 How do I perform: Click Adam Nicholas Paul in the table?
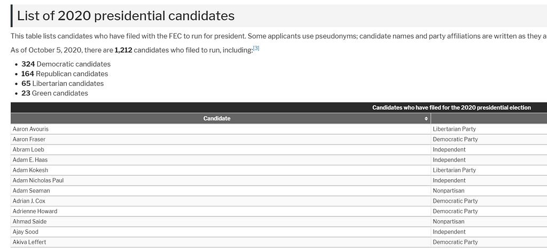pos(38,180)
